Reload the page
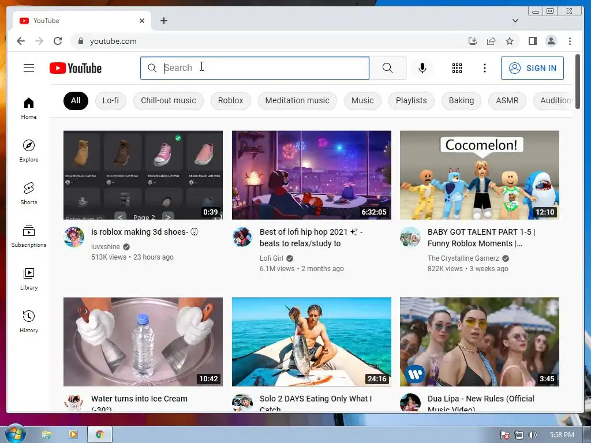The height and width of the screenshot is (443, 591). click(58, 41)
